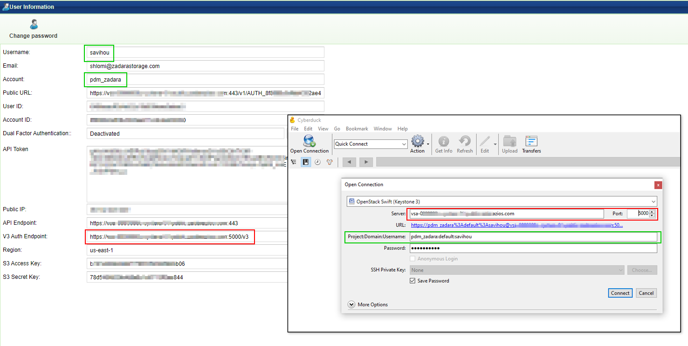
Task: Click the Public IP field
Action: [187, 209]
